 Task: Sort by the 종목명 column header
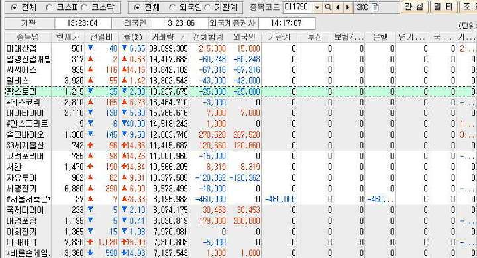[28, 38]
